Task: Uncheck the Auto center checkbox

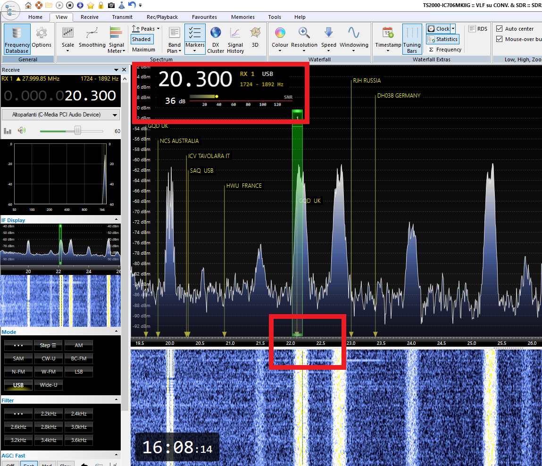Action: [x=499, y=29]
